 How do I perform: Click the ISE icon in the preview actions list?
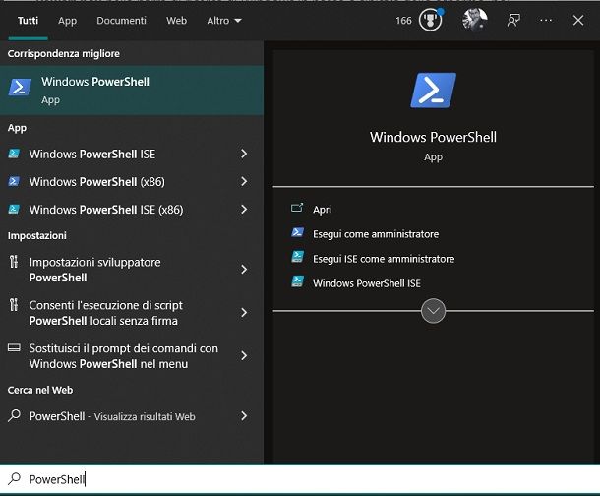pos(297,282)
